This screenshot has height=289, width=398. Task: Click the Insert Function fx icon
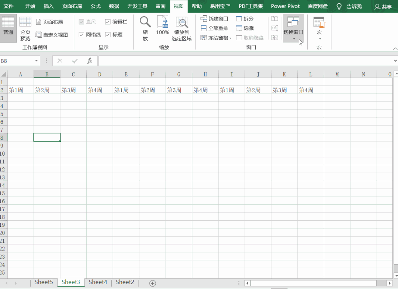89,61
